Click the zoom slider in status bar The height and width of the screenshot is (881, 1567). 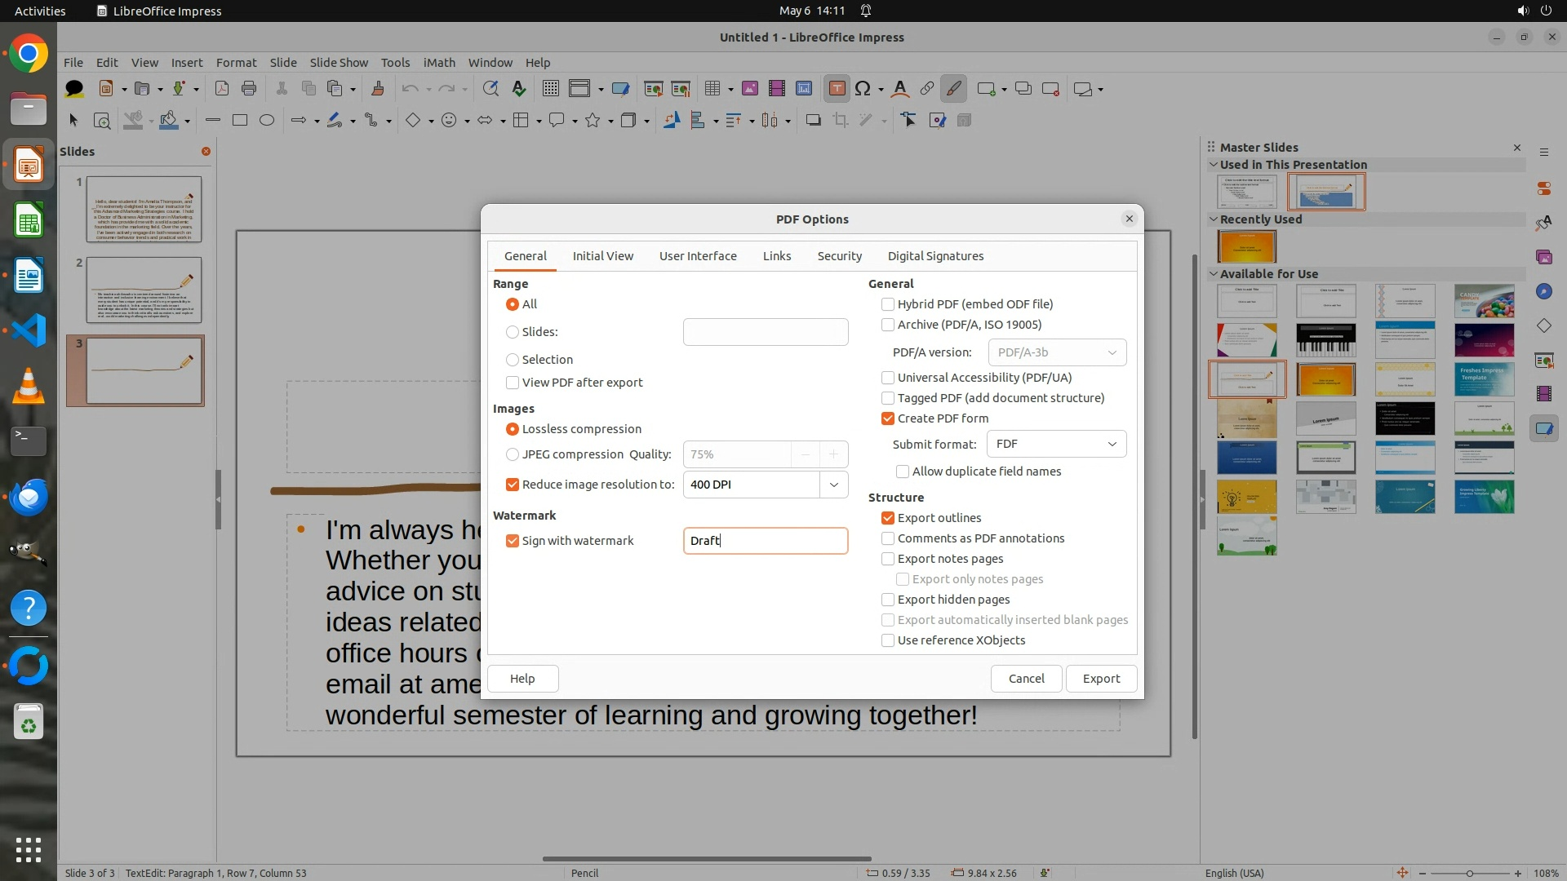click(1469, 873)
